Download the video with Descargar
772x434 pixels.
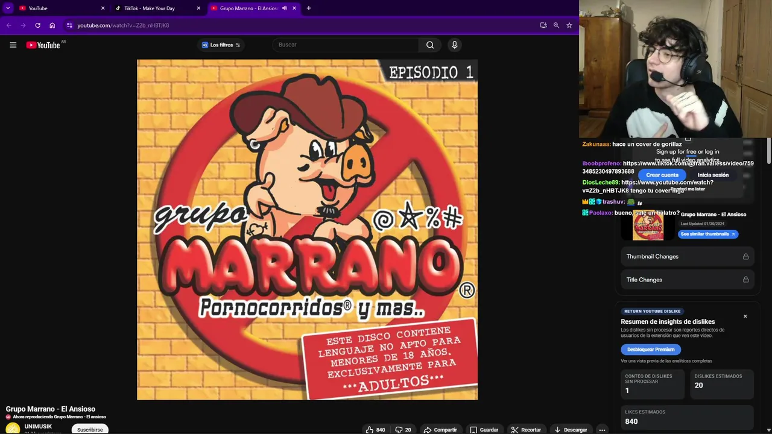[571, 430]
